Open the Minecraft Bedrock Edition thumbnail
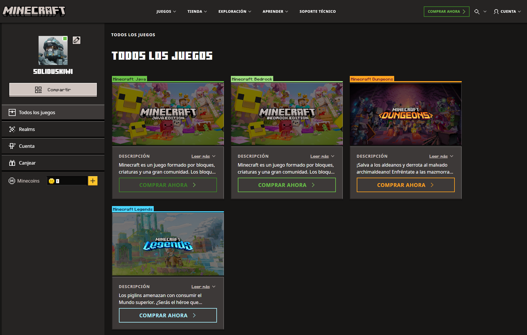This screenshot has height=335, width=527. pos(287,114)
